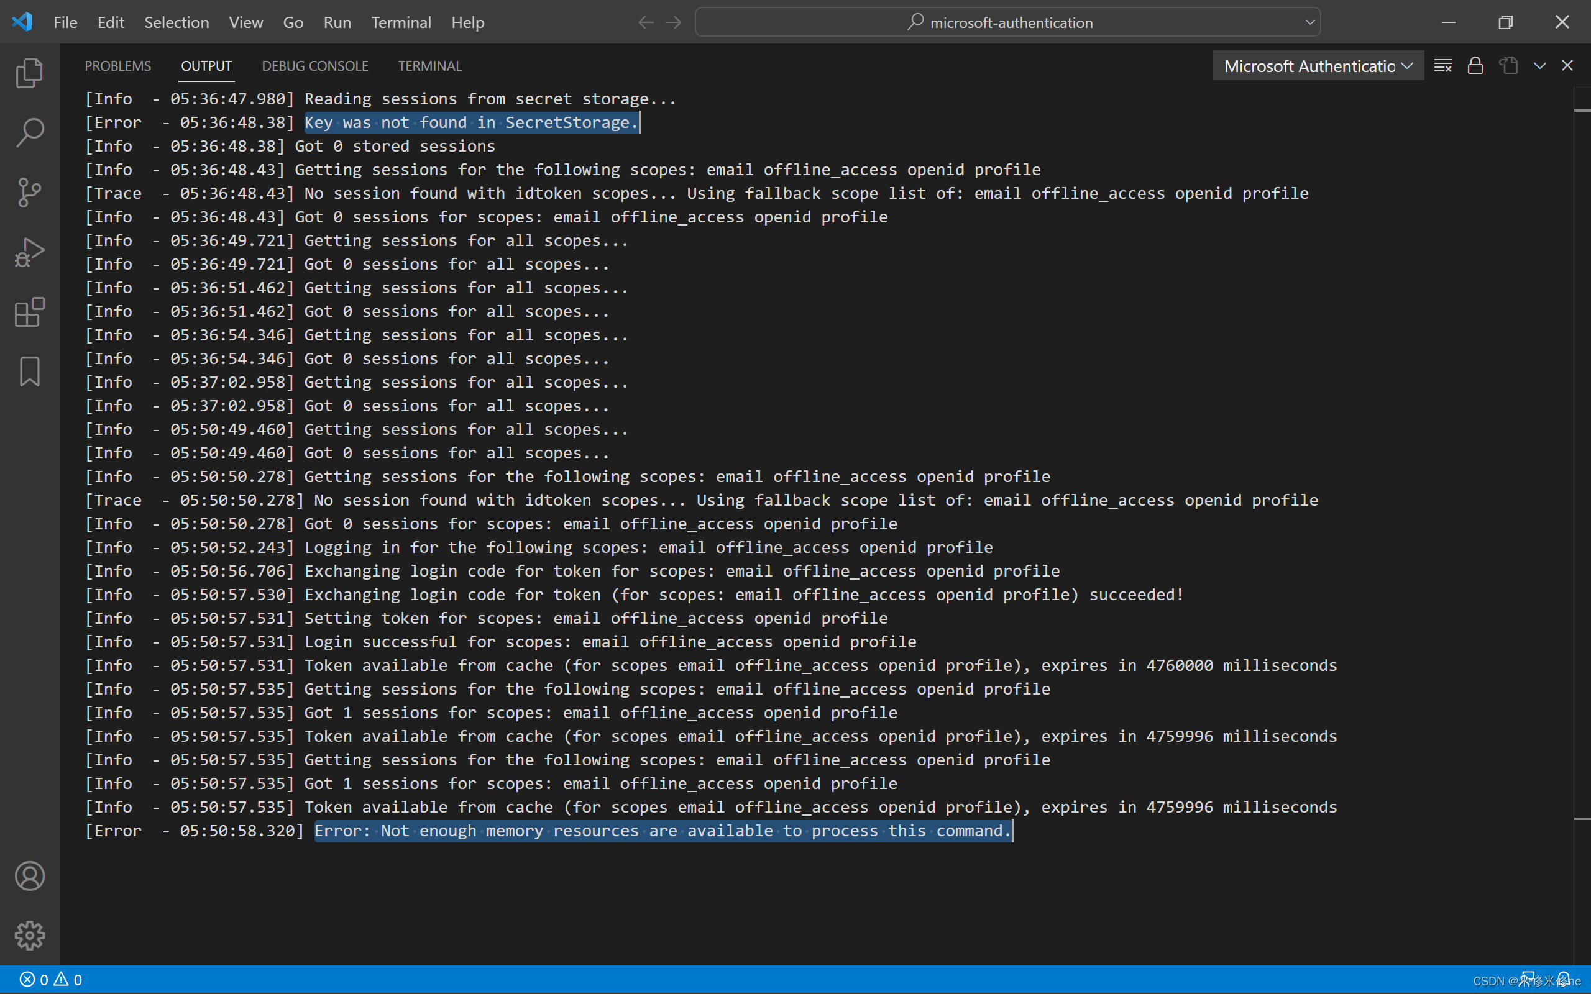The height and width of the screenshot is (994, 1591).
Task: Expand the Microsoft Authentication channel dropdown
Action: pyautogui.click(x=1318, y=66)
